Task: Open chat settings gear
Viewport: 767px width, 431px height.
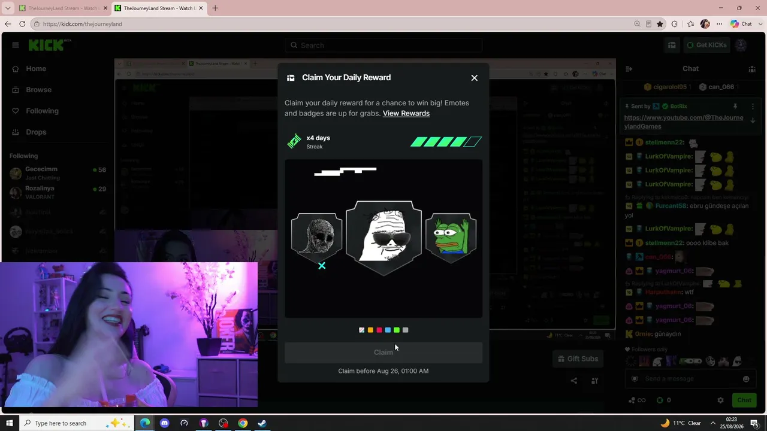Action: click(721, 400)
